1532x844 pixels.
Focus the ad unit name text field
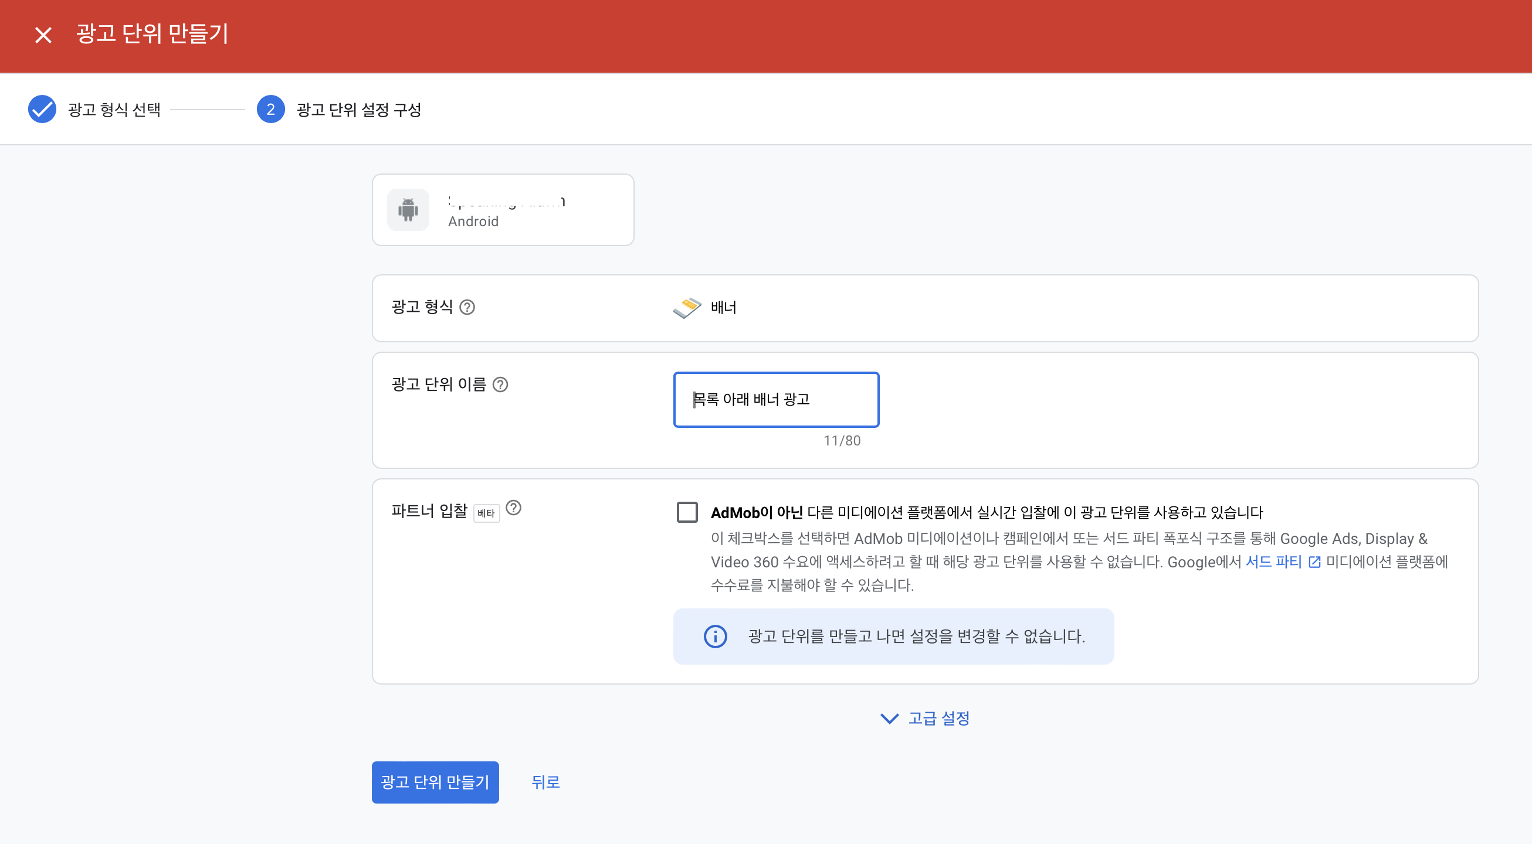pos(775,399)
